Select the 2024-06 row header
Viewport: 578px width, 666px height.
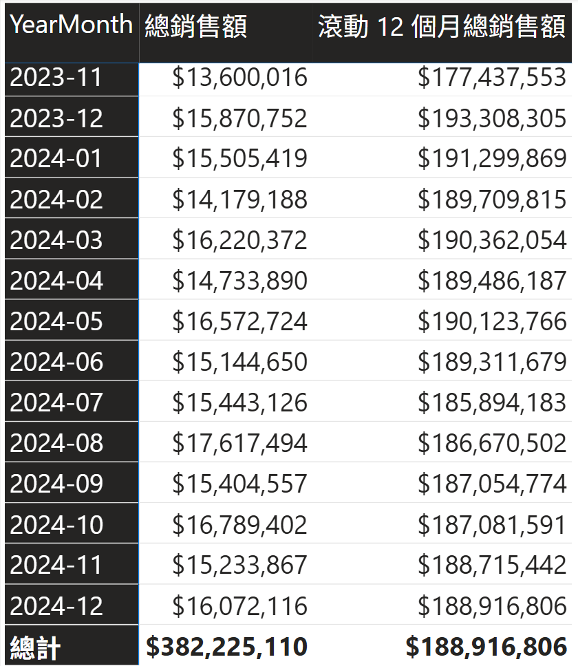(72, 361)
